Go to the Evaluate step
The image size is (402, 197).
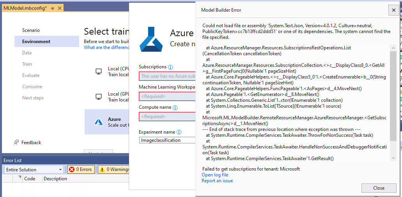(31, 75)
